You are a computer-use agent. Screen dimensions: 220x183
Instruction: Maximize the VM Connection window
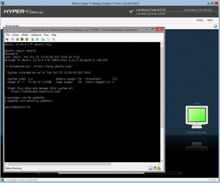[x=152, y=29]
